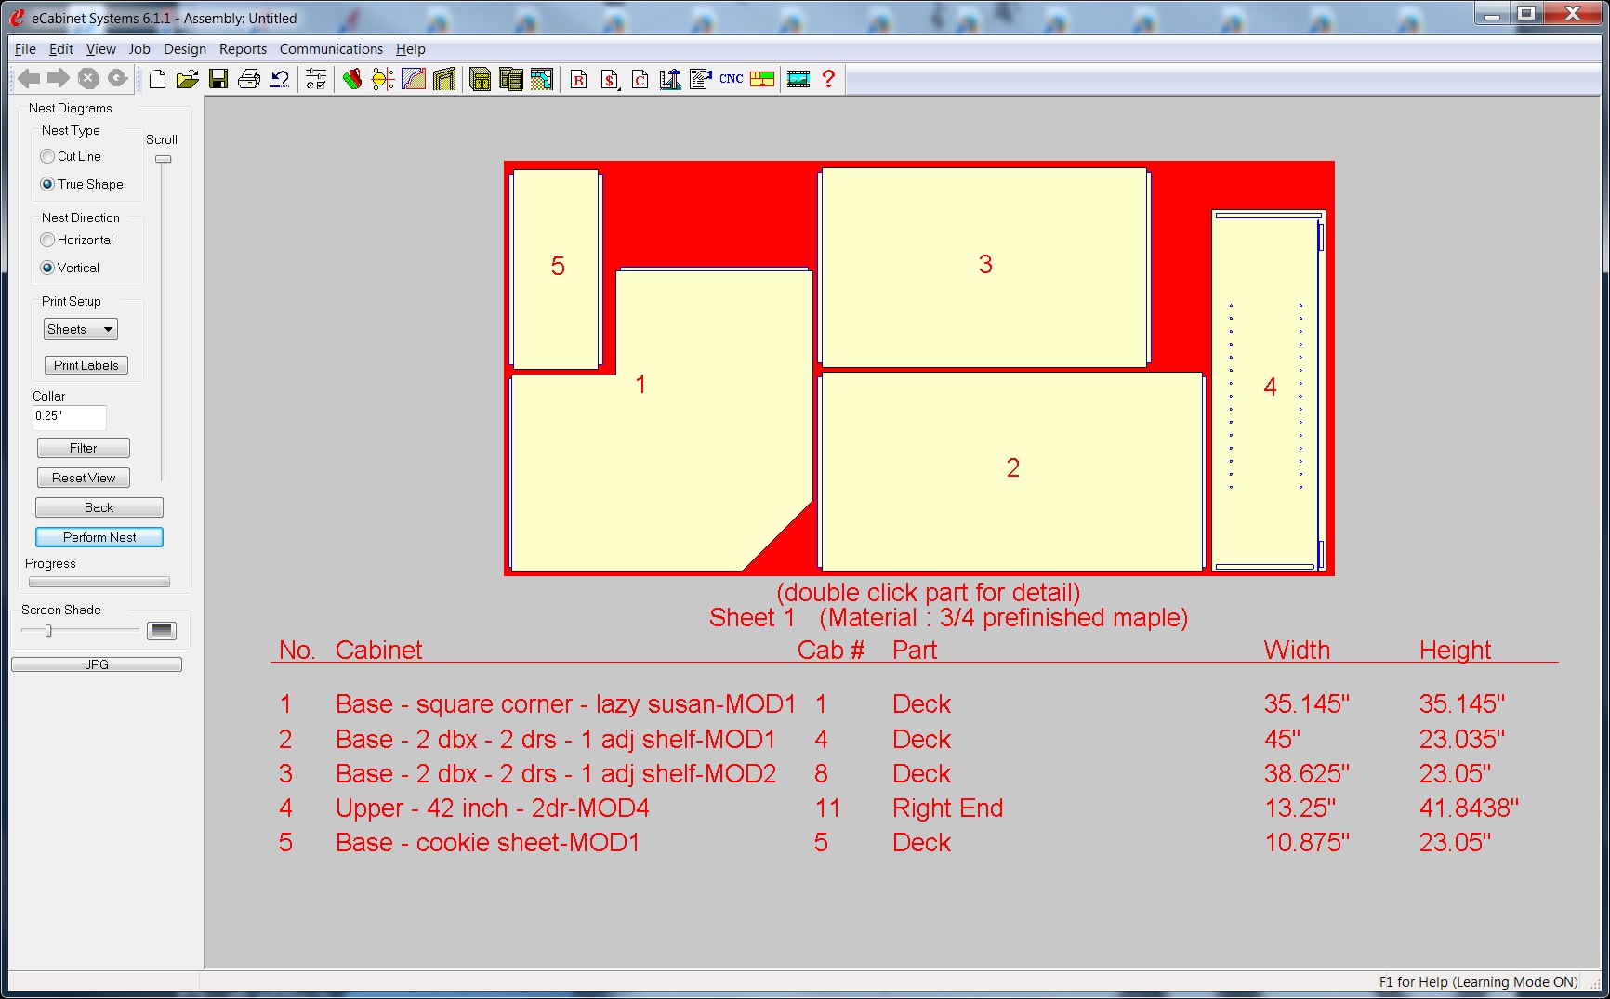
Task: Click the Screen Shade slider handle
Action: [48, 631]
